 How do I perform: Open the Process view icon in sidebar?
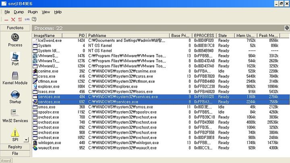pyautogui.click(x=15, y=37)
